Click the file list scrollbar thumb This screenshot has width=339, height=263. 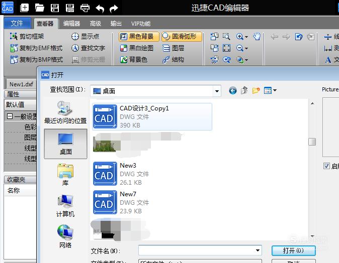pyautogui.click(x=312, y=142)
